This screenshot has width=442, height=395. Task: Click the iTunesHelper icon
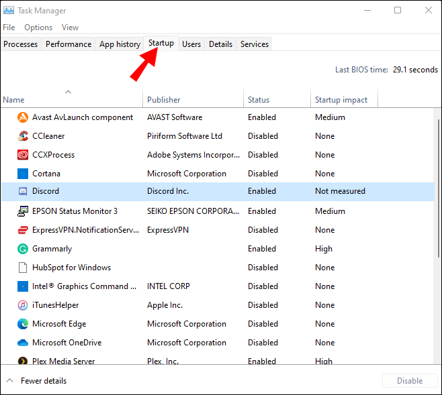click(x=21, y=305)
